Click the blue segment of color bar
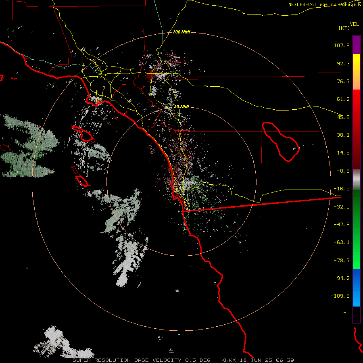Image resolution: width=363 pixels, height=363 pixels. click(356, 288)
